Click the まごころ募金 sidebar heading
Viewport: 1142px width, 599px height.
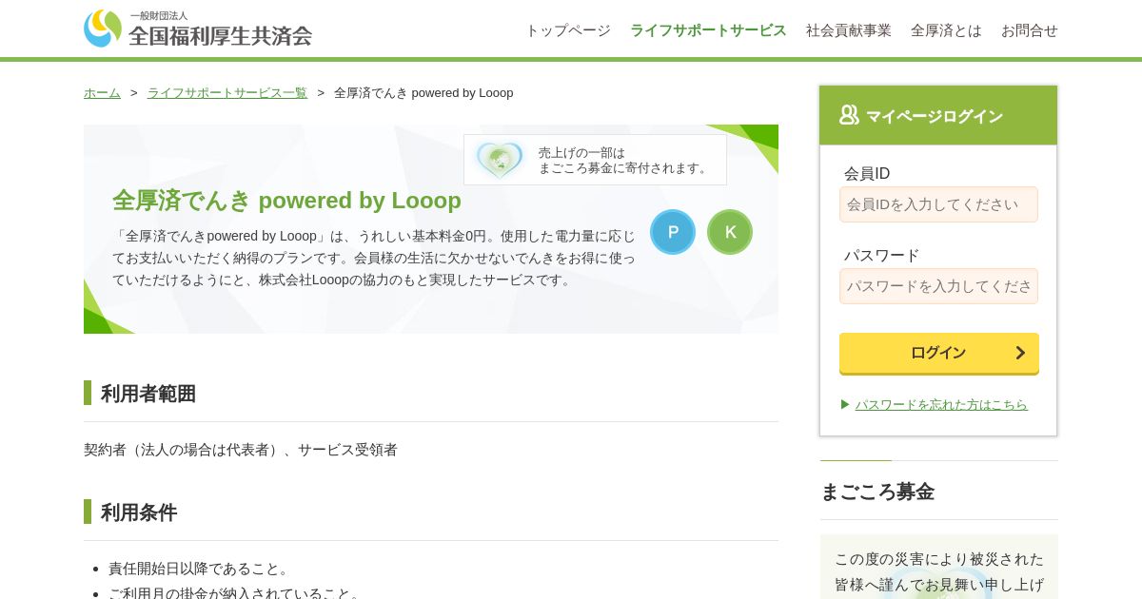[877, 492]
